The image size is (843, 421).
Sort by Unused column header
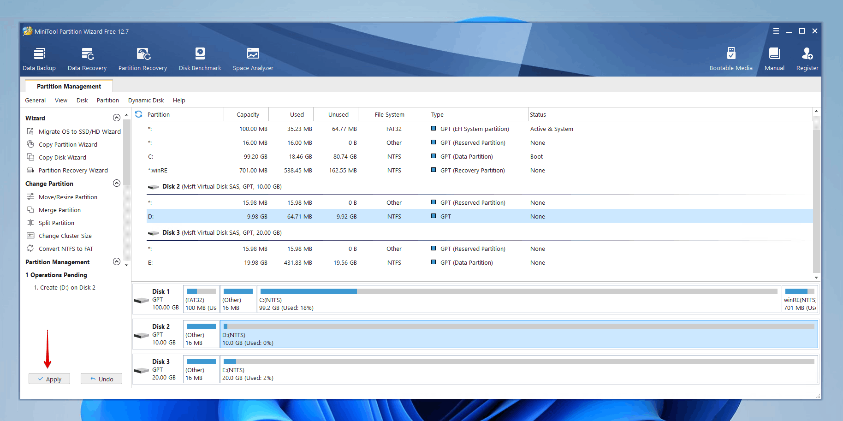click(x=336, y=114)
